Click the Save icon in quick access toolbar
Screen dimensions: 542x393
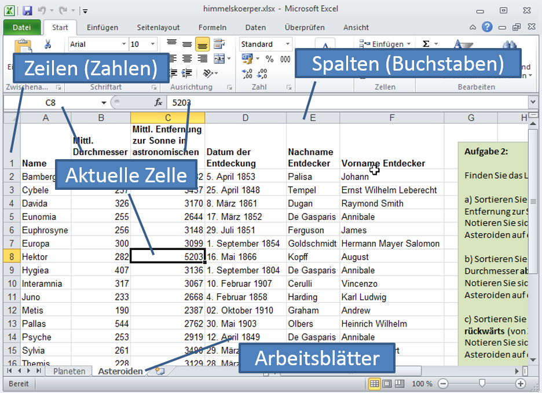pyautogui.click(x=27, y=10)
